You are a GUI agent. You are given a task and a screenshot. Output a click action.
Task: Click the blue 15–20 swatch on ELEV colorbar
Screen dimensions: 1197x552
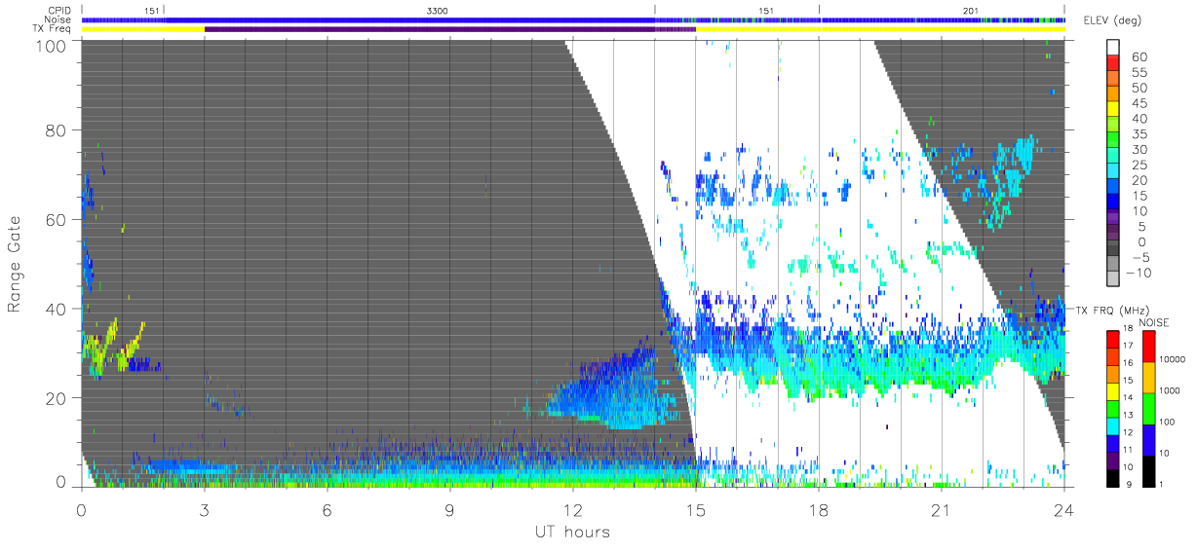click(x=1112, y=188)
